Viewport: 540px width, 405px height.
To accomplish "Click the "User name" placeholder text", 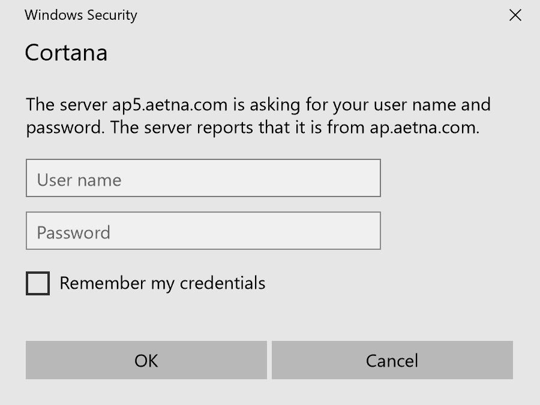I will [79, 180].
